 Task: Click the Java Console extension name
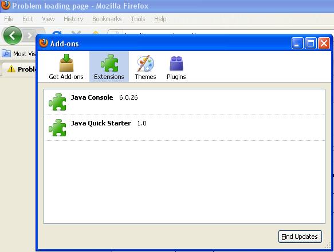coord(92,97)
